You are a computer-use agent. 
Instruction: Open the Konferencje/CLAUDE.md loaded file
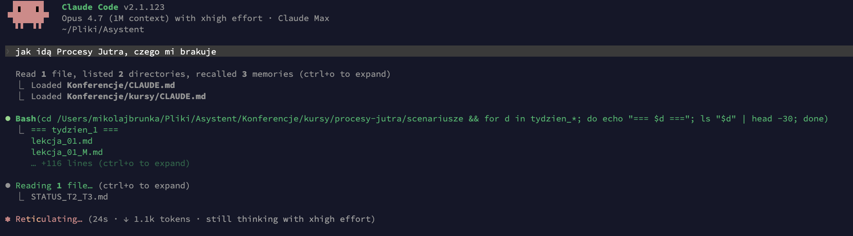pyautogui.click(x=121, y=85)
